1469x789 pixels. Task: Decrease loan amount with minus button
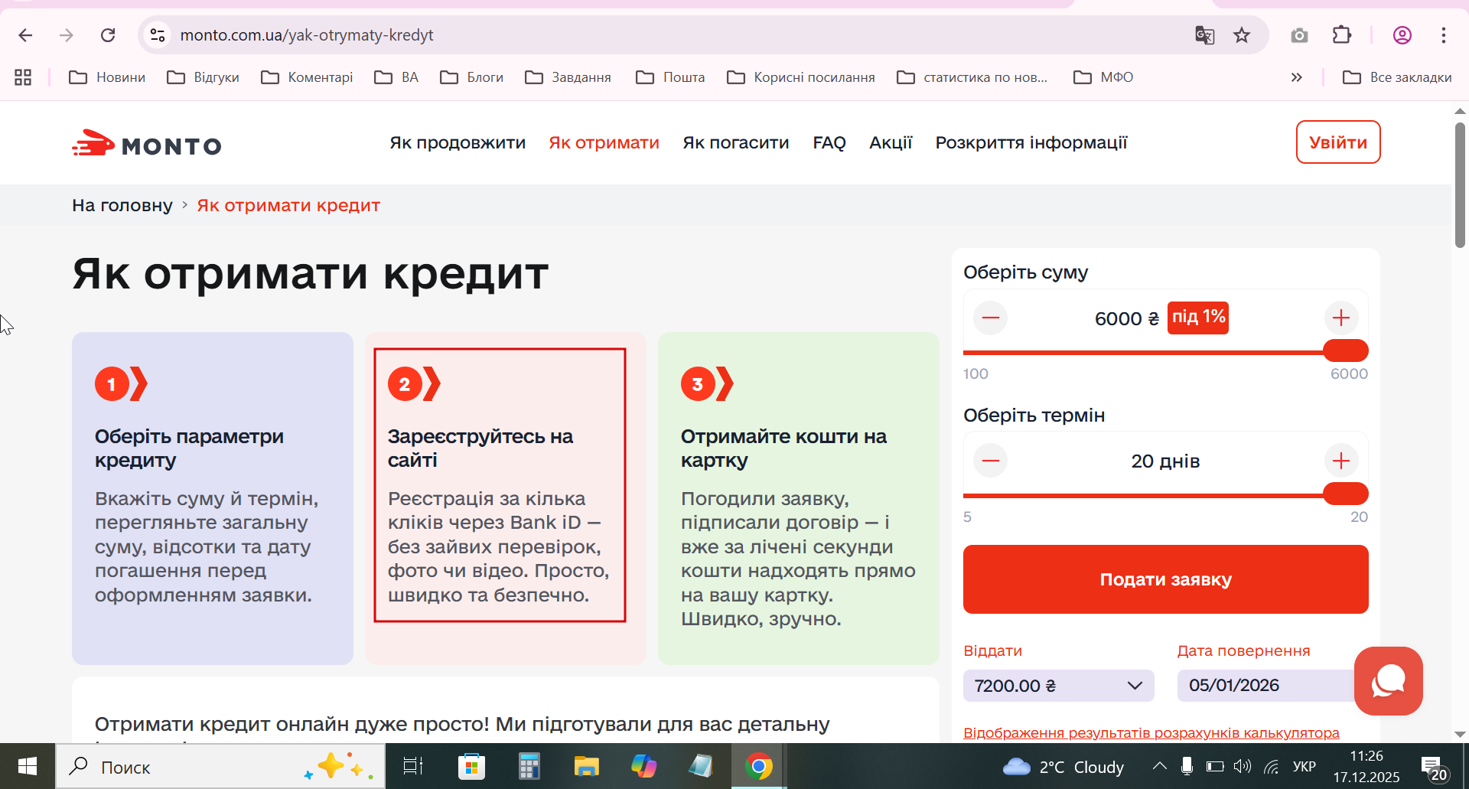click(991, 318)
